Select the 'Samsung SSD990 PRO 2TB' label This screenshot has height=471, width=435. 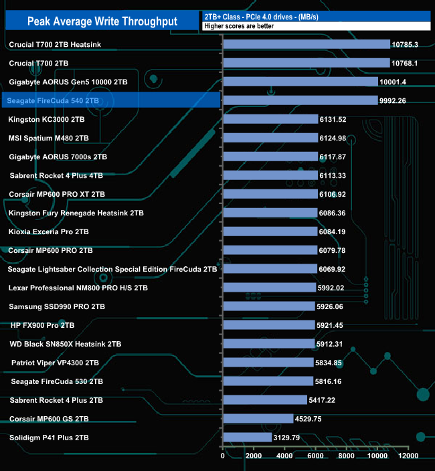[57, 306]
